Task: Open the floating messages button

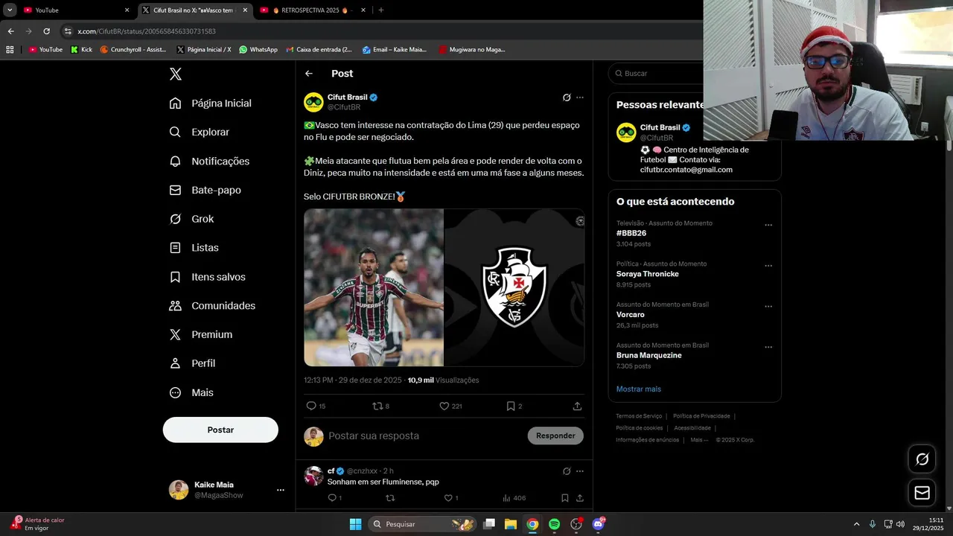Action: 922,493
